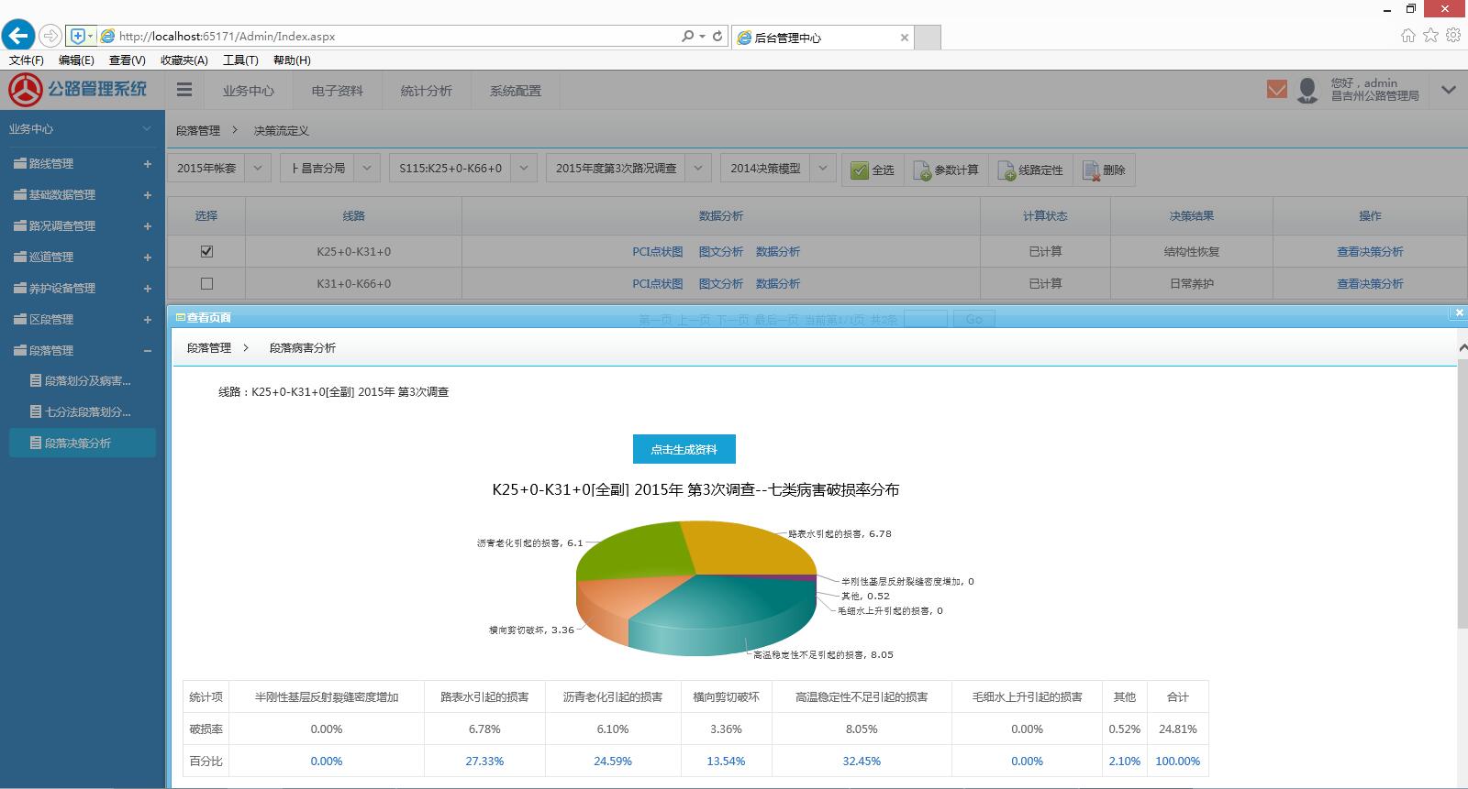
Task: Open the 工具(T) browser menu
Action: 240,60
